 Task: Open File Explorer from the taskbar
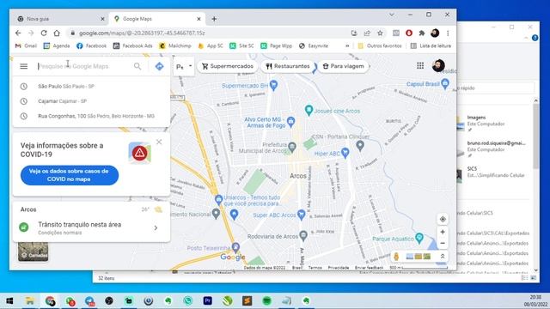click(x=30, y=301)
